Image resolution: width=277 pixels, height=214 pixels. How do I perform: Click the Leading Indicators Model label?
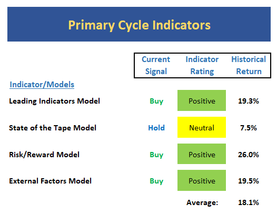pyautogui.click(x=54, y=101)
